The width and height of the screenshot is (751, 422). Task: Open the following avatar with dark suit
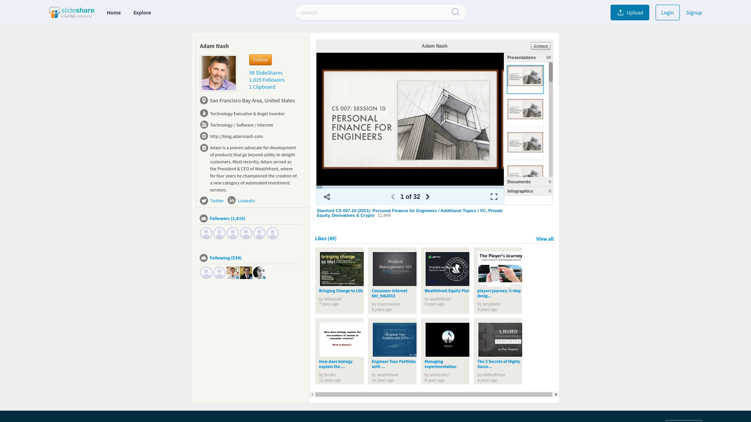pyautogui.click(x=246, y=273)
